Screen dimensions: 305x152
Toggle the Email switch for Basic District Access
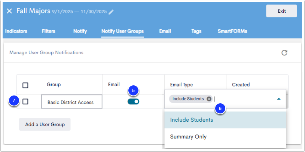click(x=134, y=101)
